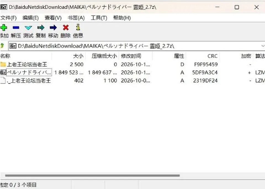The image size is (265, 189).
Task: Click the 7z app icon in title bar
Action: (4, 7)
